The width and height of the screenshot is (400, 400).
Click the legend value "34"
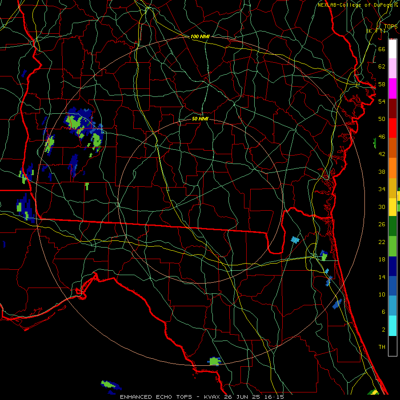[382, 189]
